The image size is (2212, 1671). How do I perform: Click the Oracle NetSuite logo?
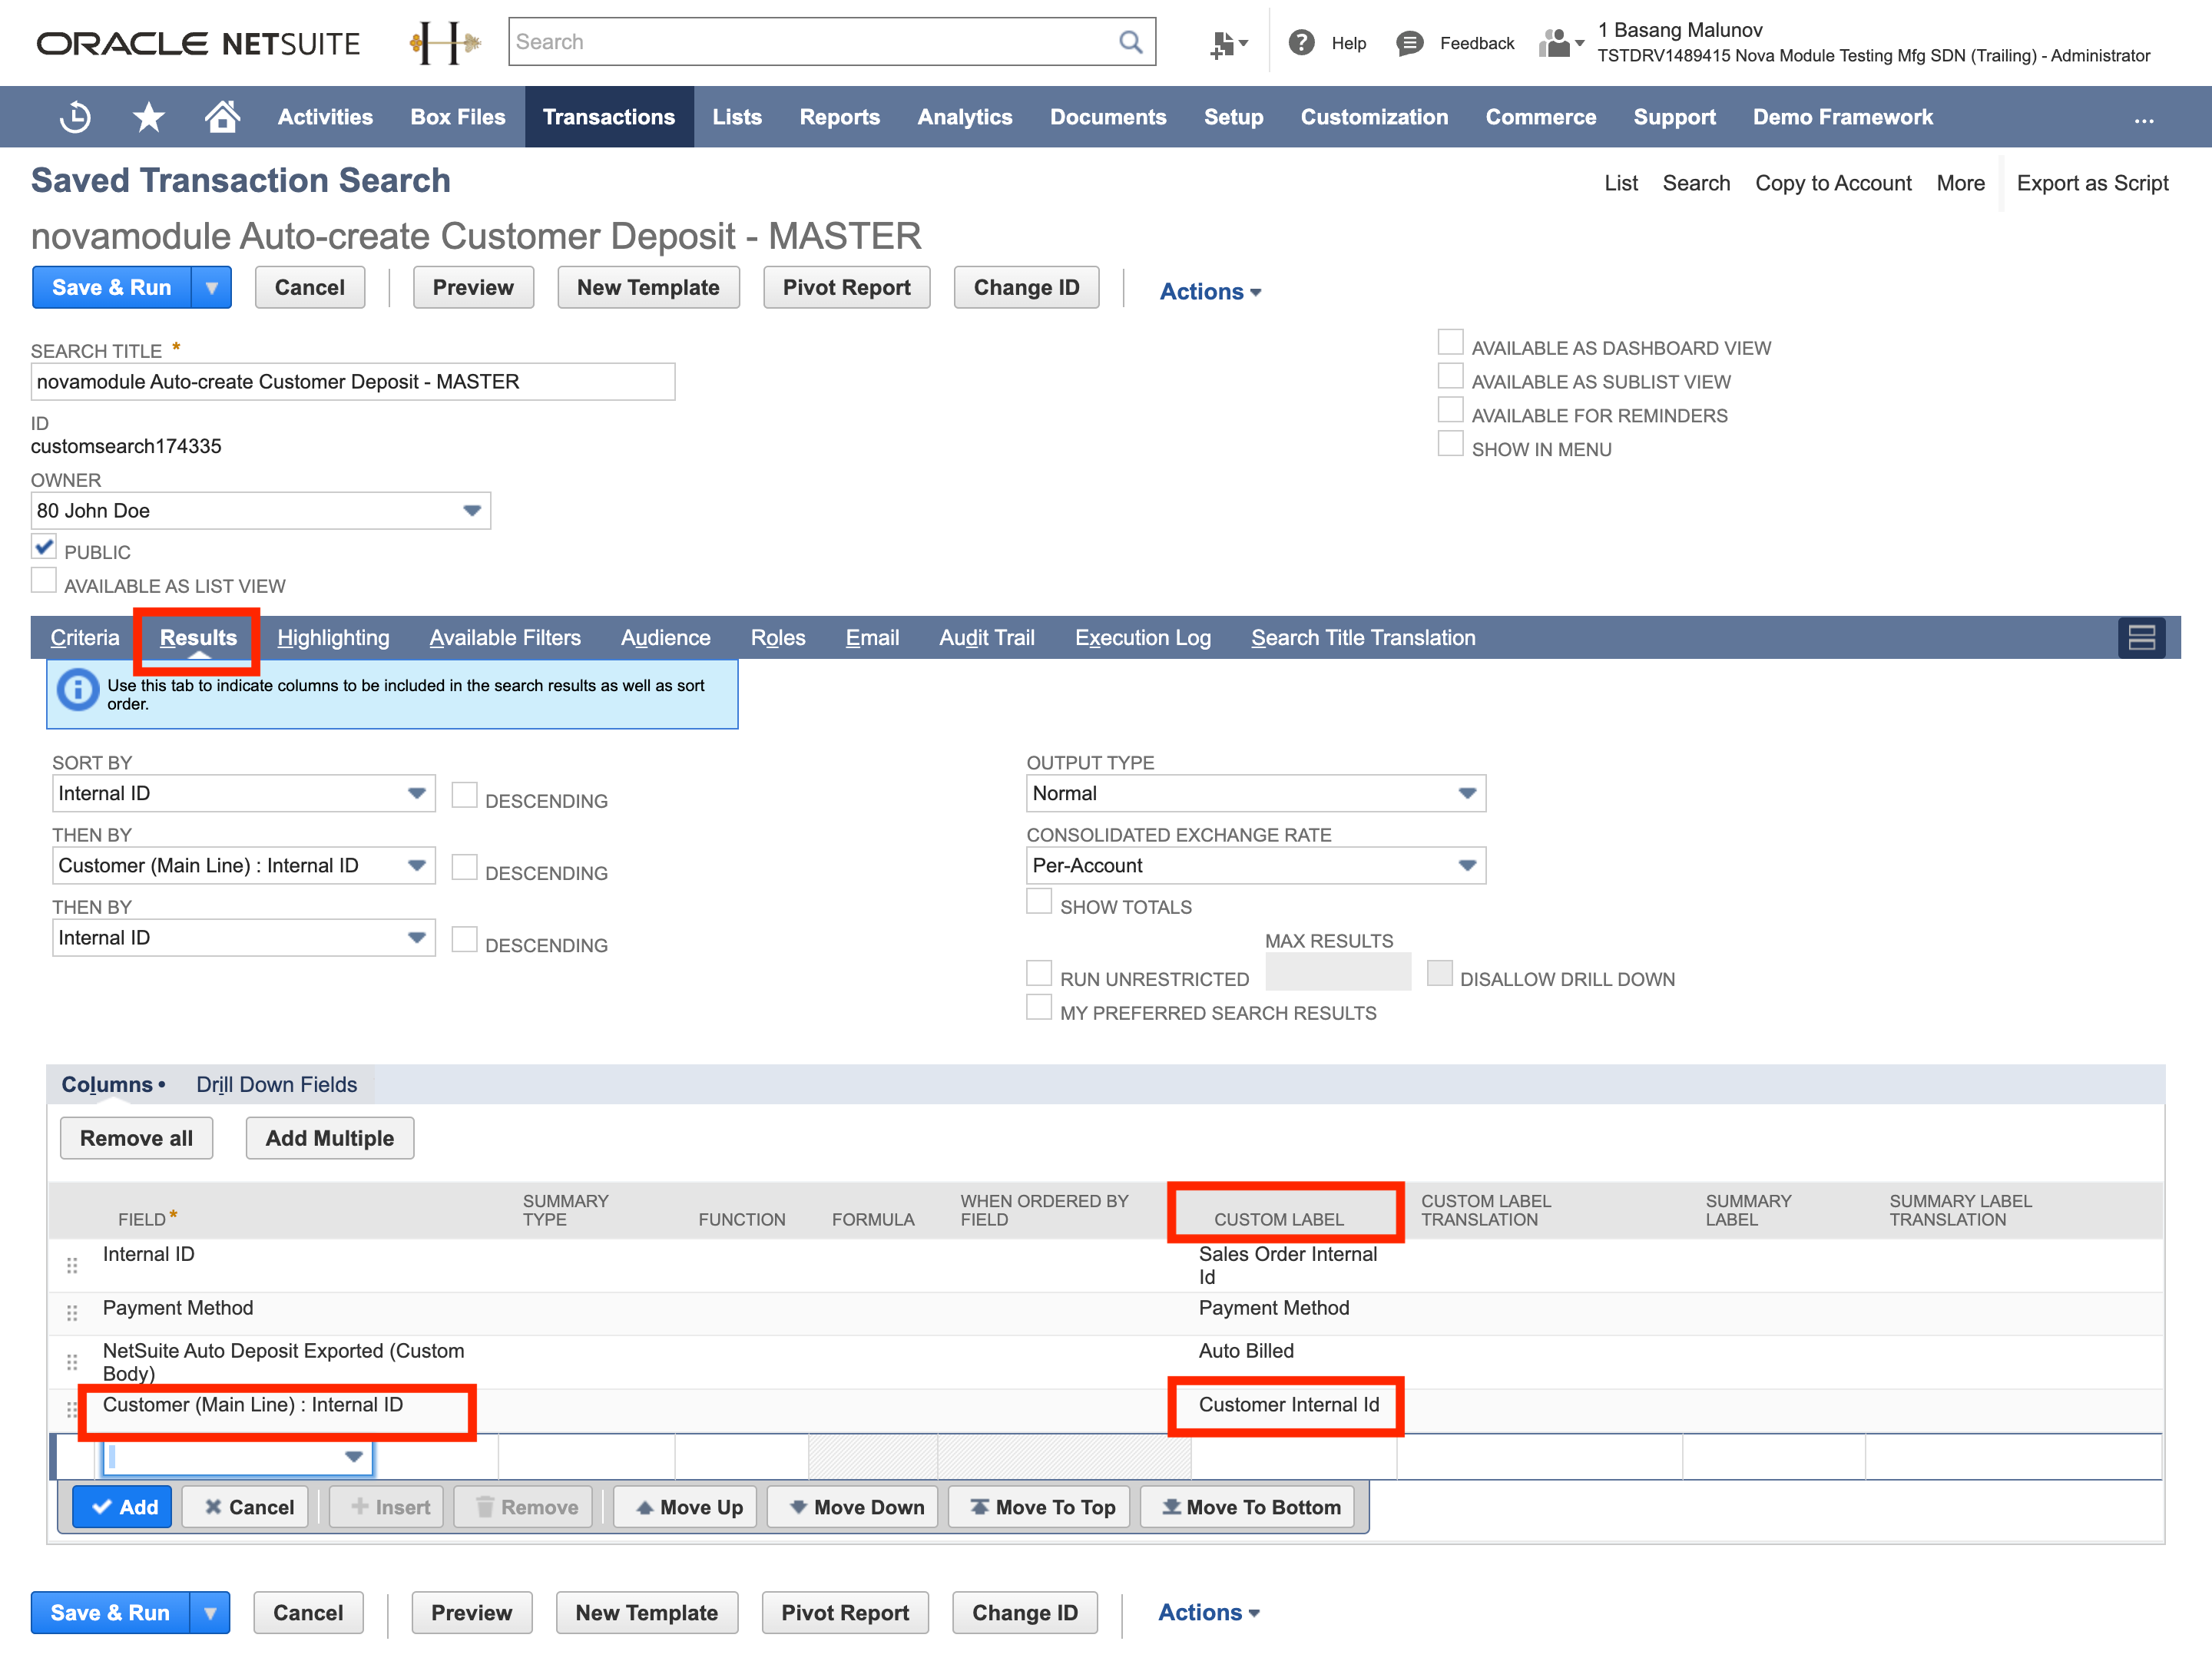pyautogui.click(x=198, y=43)
